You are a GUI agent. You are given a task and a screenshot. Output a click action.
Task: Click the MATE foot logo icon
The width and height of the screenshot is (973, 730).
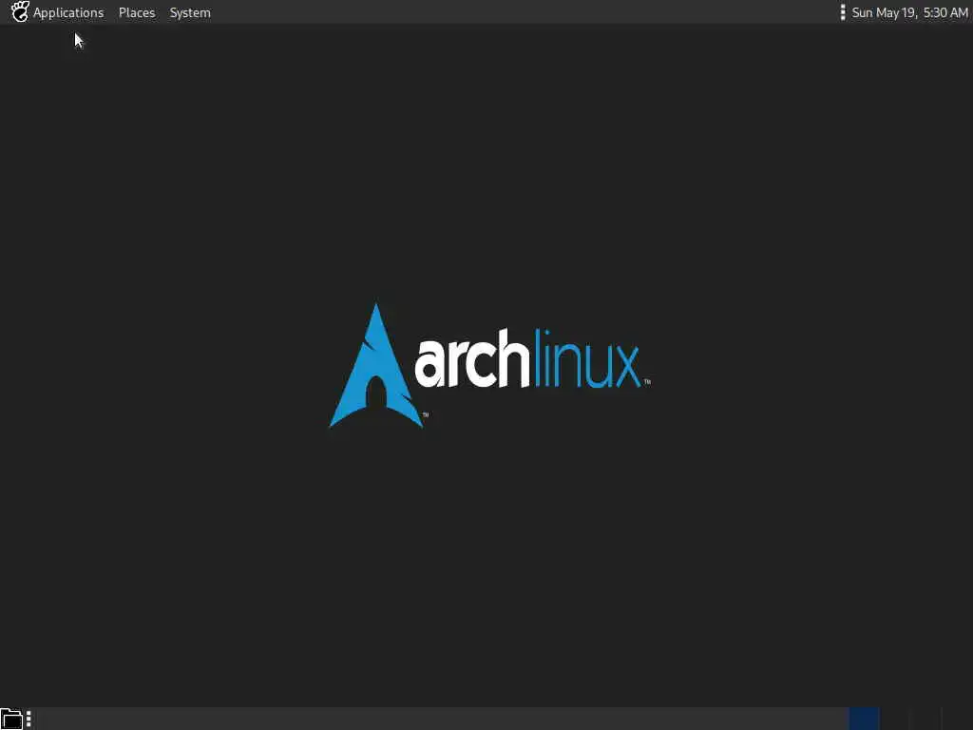point(20,11)
